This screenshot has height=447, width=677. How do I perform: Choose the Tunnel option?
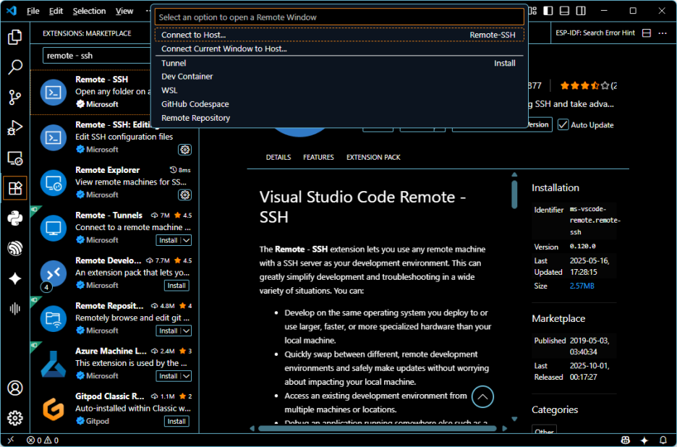(x=339, y=63)
